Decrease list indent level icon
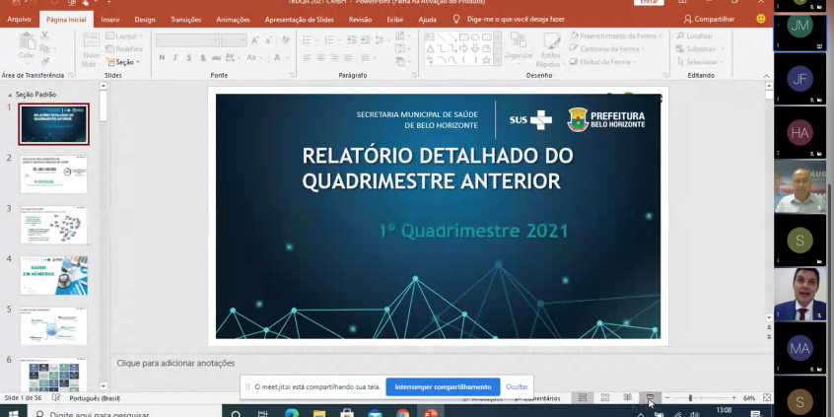The width and height of the screenshot is (834, 417). click(x=352, y=39)
